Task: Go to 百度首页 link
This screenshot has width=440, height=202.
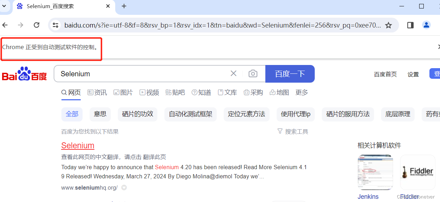Action: pyautogui.click(x=385, y=74)
